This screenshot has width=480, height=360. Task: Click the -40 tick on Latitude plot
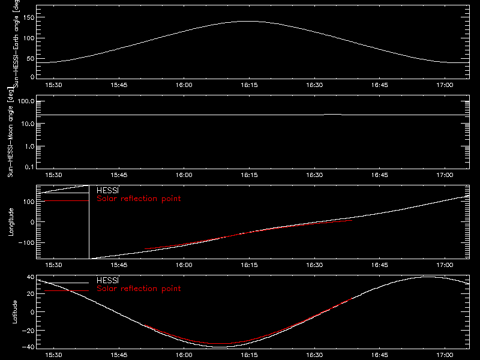pos(28,347)
